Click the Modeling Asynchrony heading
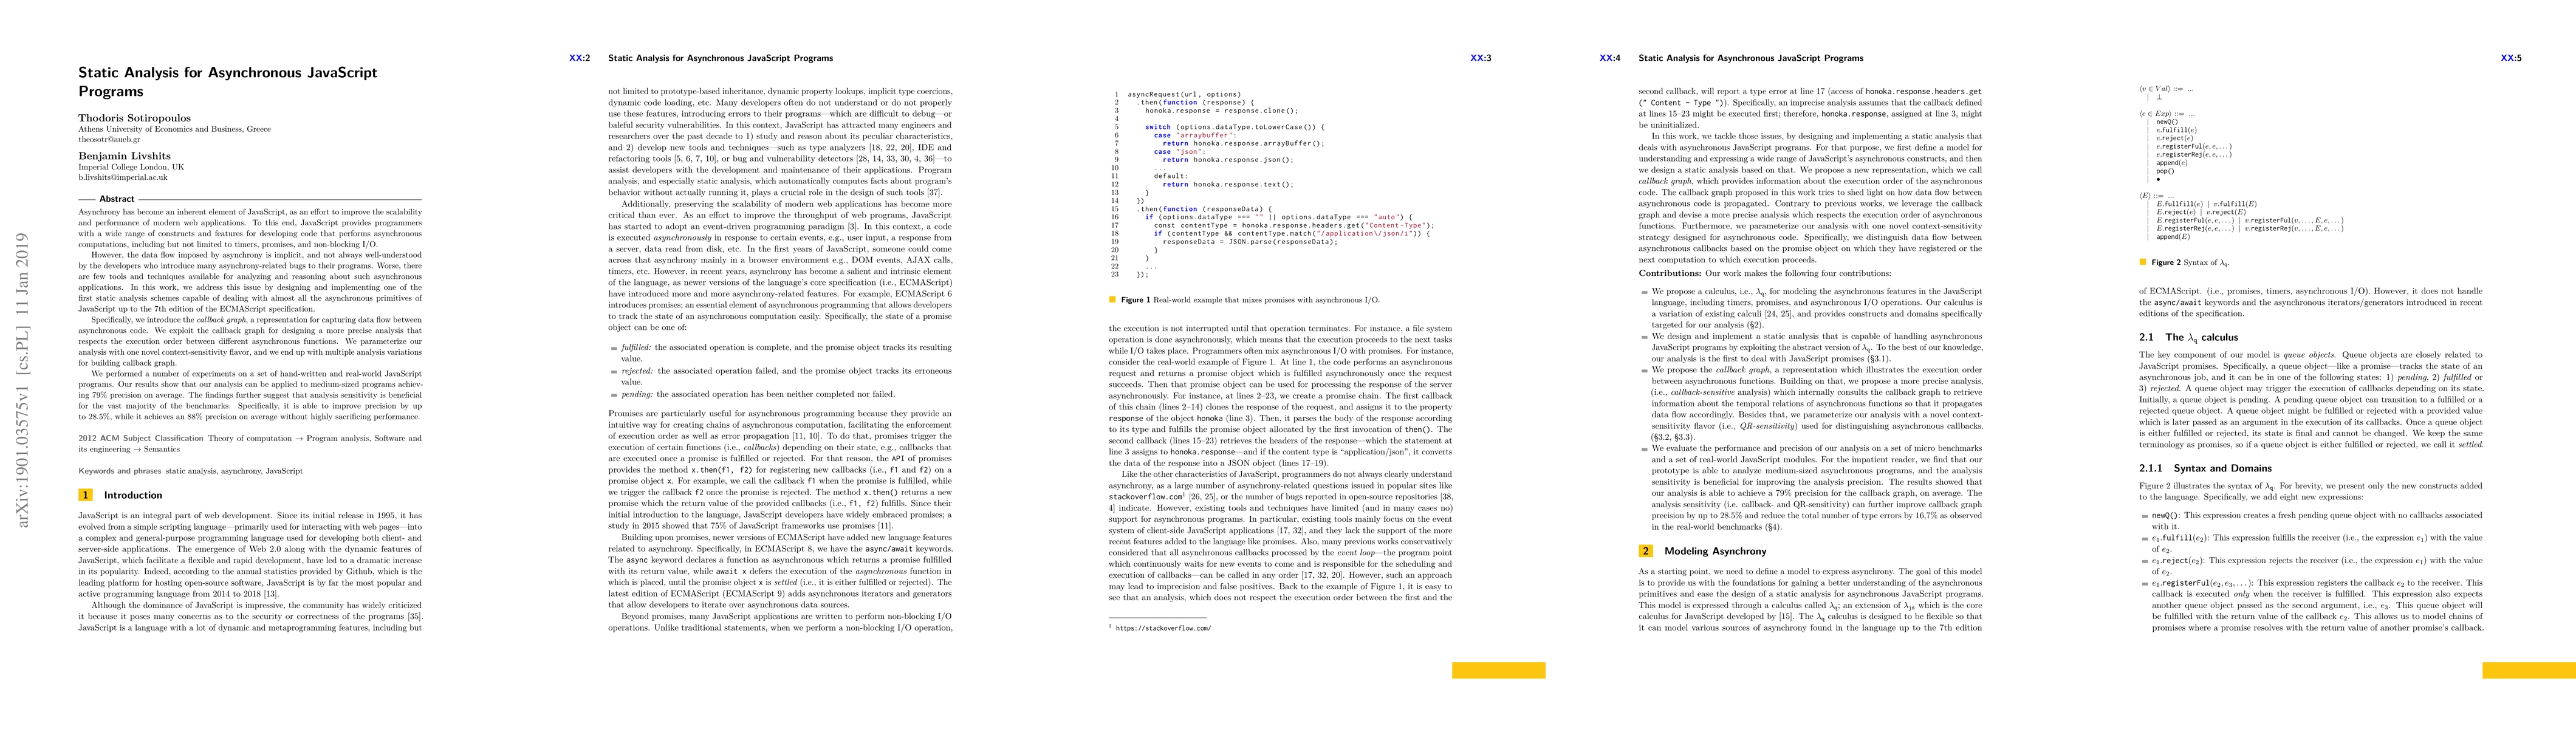 pos(1715,551)
